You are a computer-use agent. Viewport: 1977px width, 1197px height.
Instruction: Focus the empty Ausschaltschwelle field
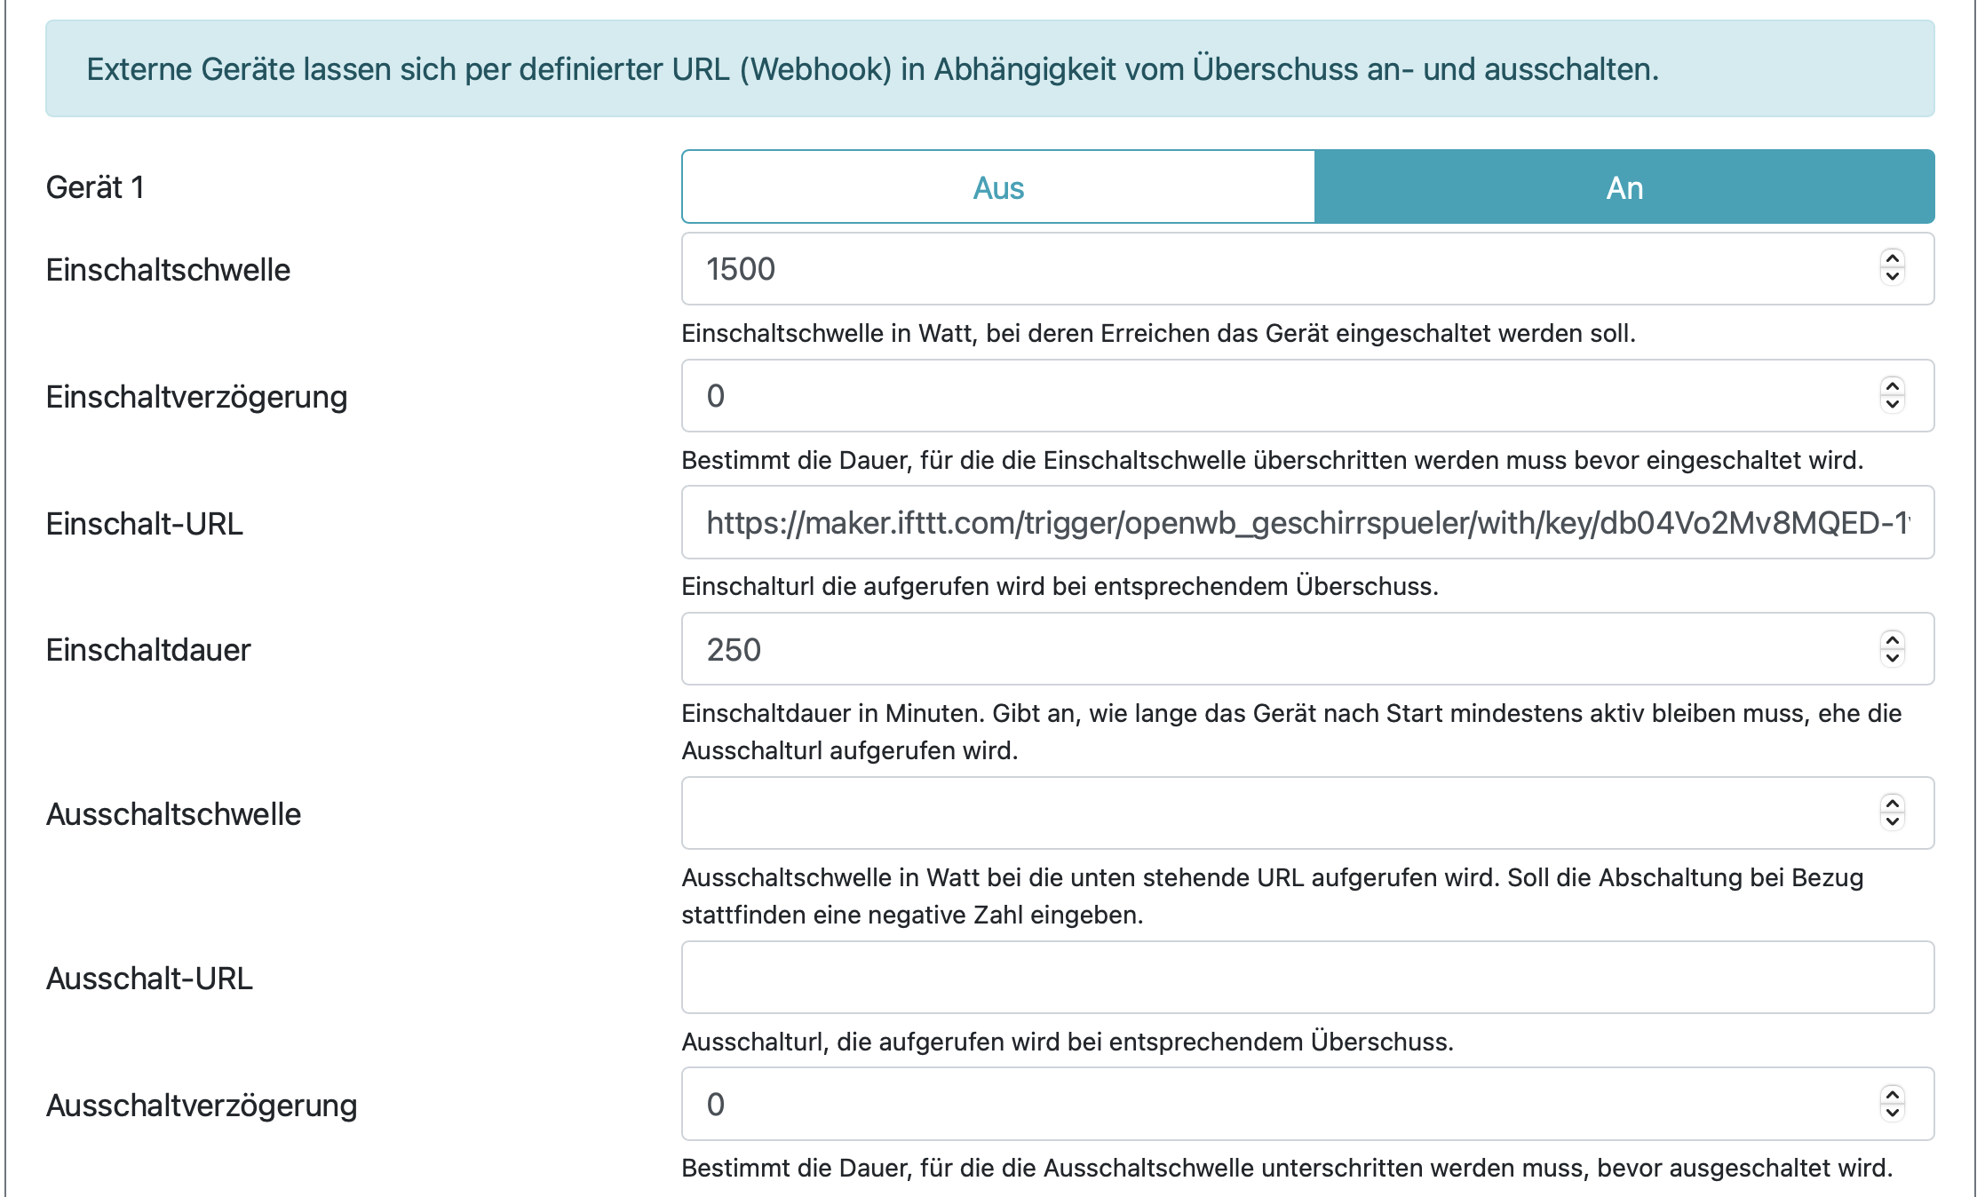tap(1243, 813)
